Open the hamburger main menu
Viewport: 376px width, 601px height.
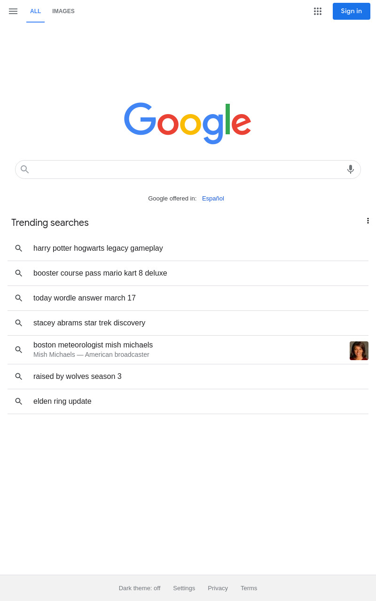click(13, 11)
